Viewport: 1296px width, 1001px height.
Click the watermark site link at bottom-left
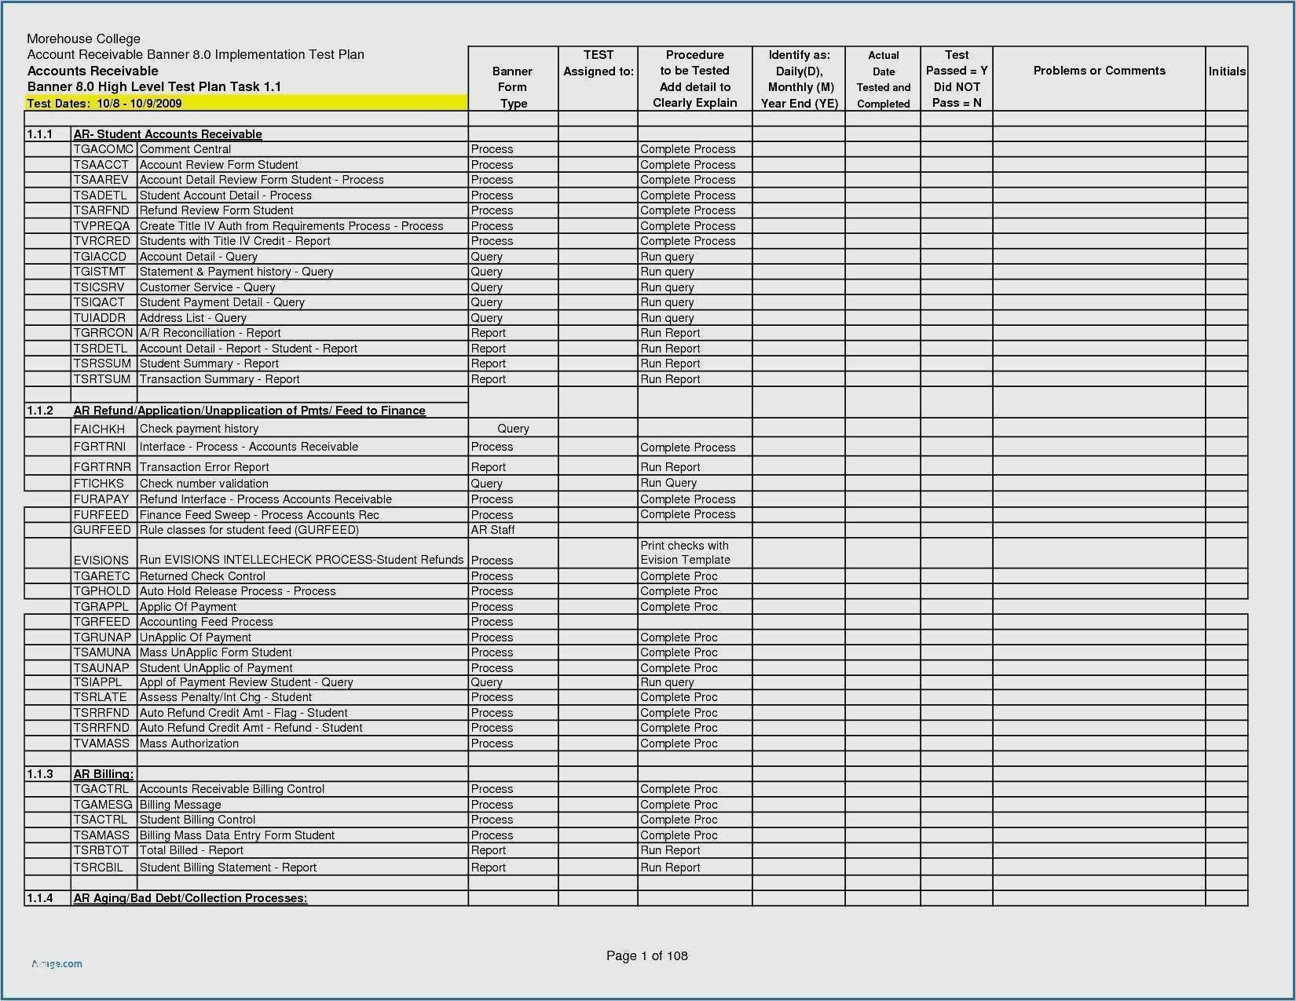[x=57, y=963]
